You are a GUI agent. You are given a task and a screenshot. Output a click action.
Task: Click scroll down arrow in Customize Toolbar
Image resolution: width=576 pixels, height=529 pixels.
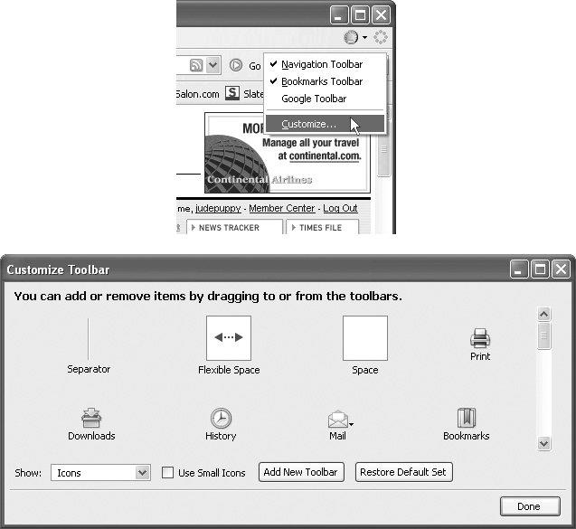pos(543,443)
